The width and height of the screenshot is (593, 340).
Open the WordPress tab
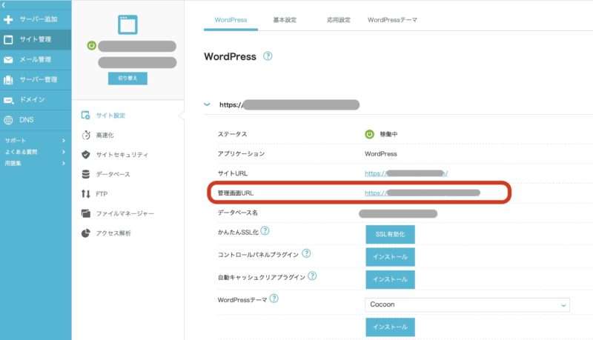click(231, 20)
